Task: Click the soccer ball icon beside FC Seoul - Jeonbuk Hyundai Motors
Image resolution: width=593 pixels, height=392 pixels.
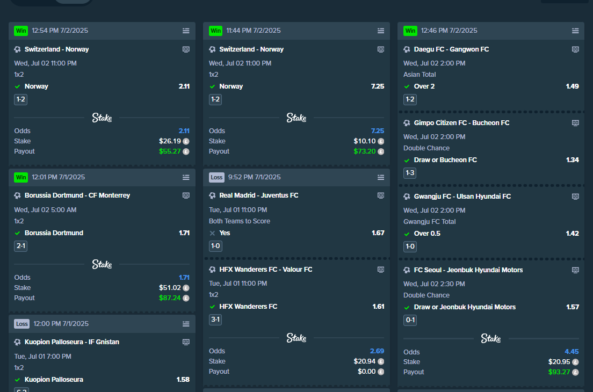Action: [407, 270]
